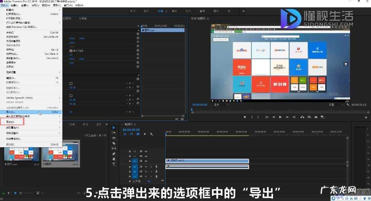Choose Save As from File menu
The image size is (371, 201).
(x=31, y=54)
